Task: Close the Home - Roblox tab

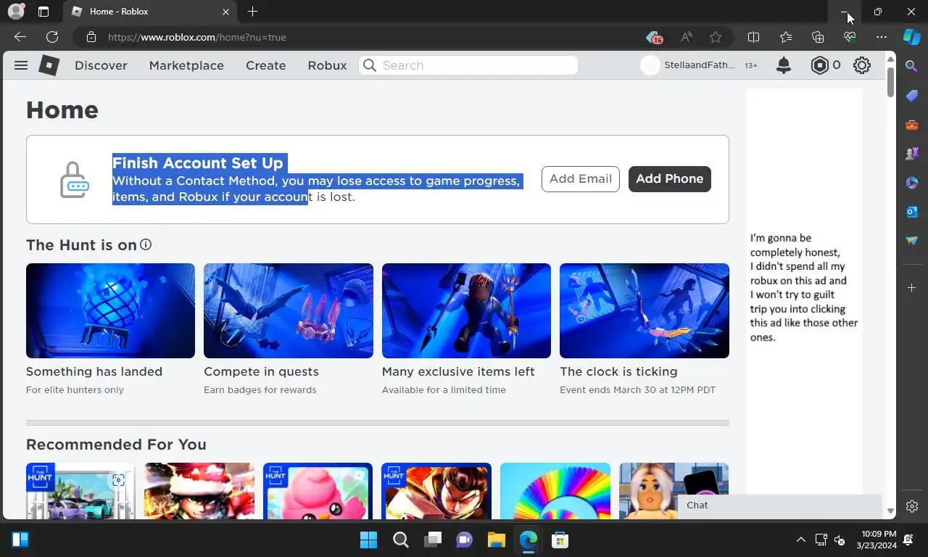Action: pos(225,12)
